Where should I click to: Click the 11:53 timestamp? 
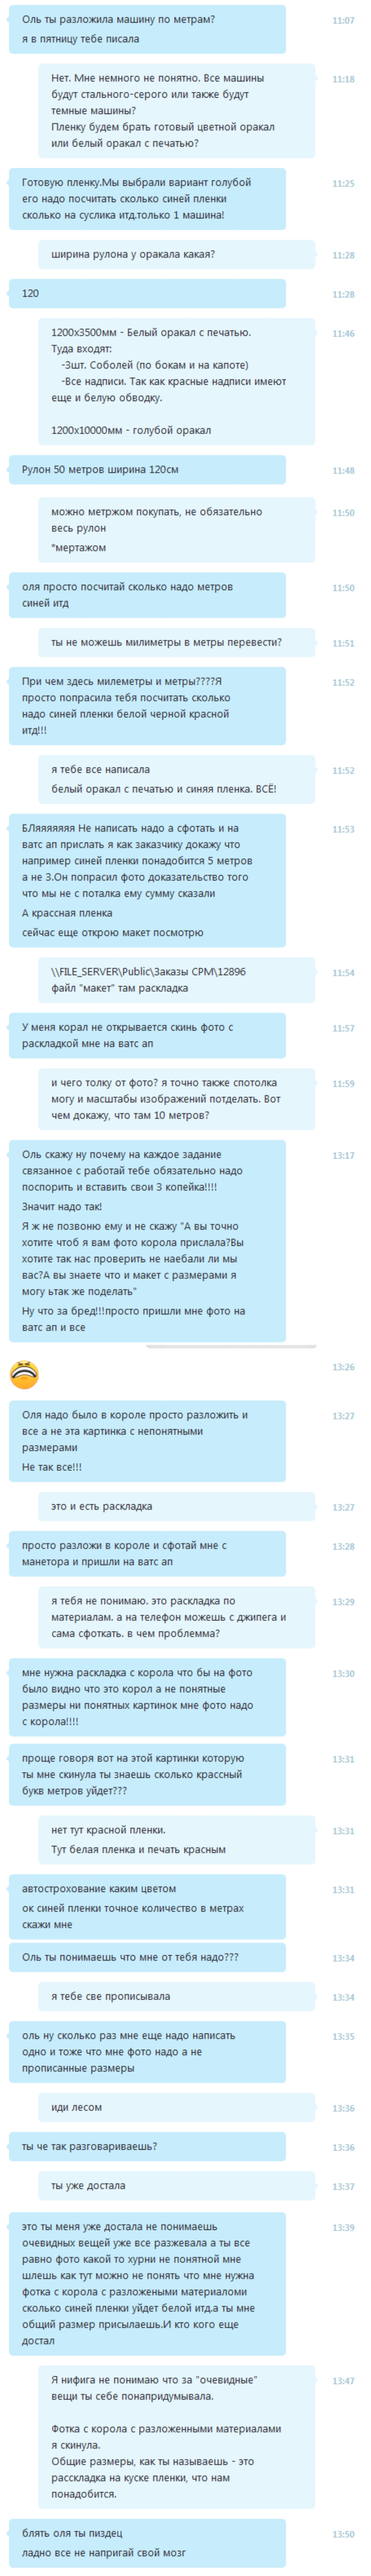pos(343,829)
